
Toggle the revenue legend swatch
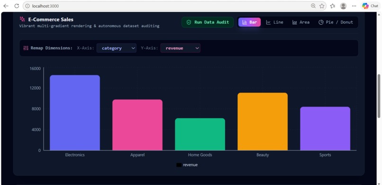click(179, 165)
